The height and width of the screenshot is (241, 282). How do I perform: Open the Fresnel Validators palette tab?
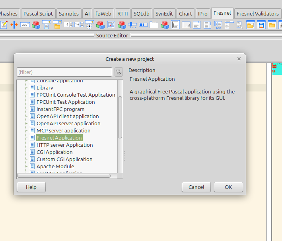pos(258,14)
